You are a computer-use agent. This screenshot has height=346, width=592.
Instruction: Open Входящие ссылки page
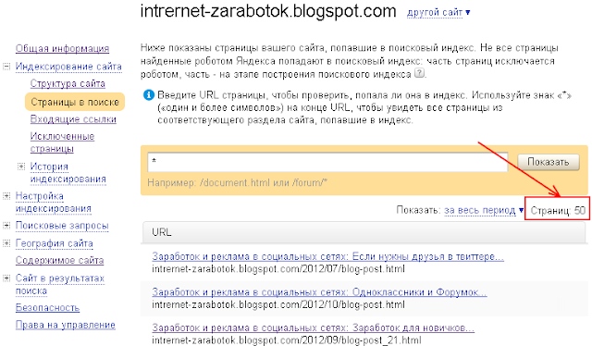(73, 119)
